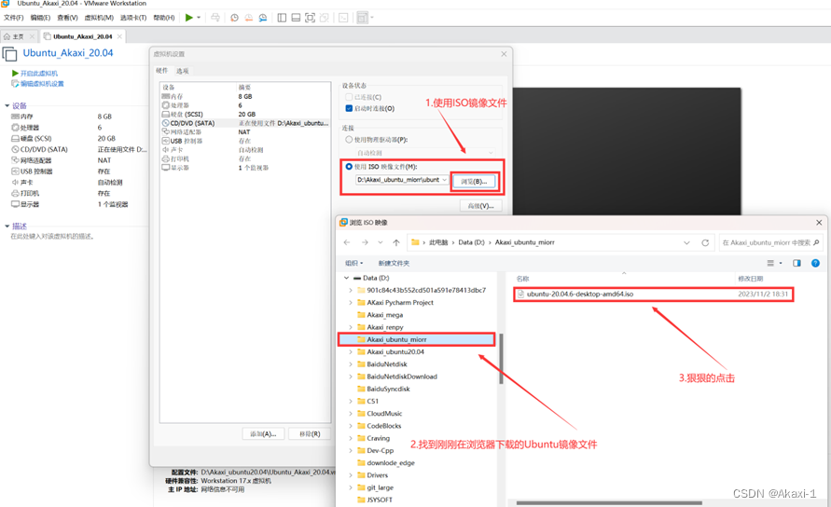
Task: Click the stretch guest display toolbar icon
Action: (362, 18)
